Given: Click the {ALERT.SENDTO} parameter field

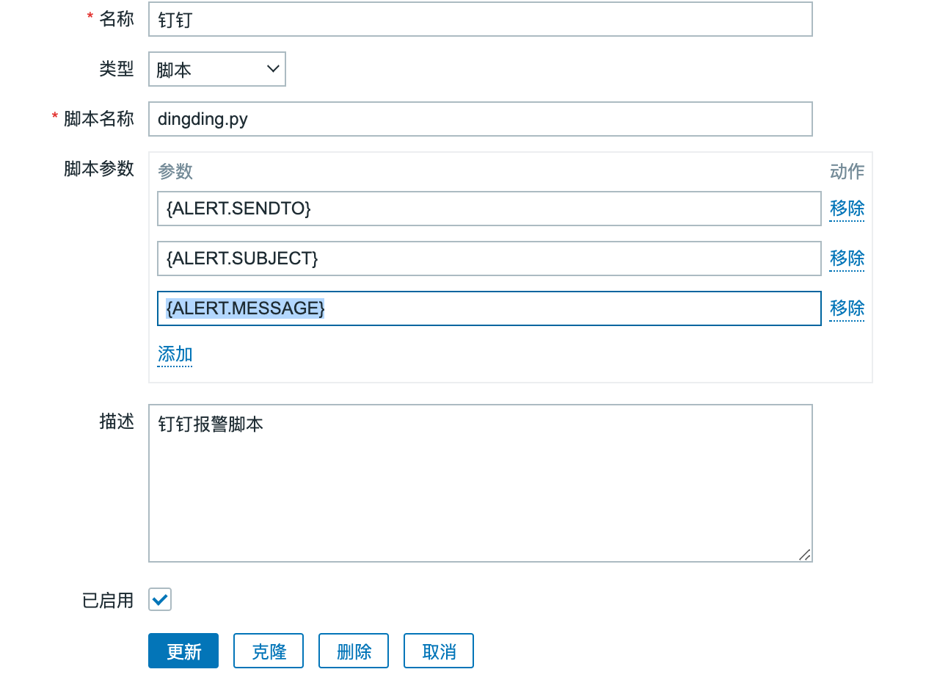Looking at the screenshot, I should point(489,209).
